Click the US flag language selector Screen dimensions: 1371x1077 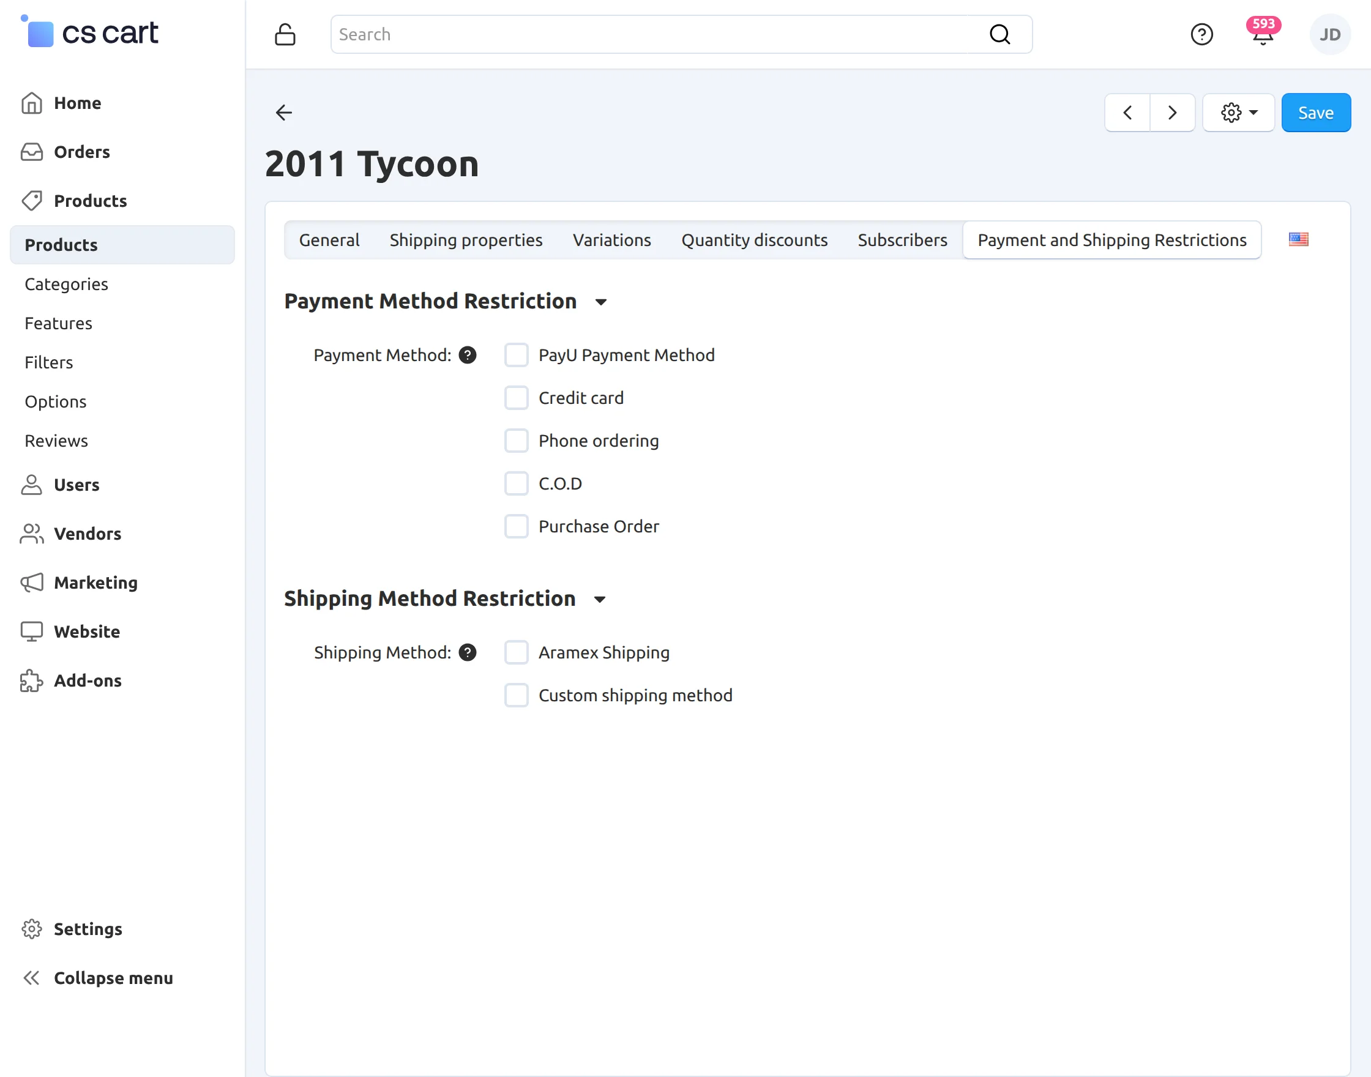(x=1299, y=239)
